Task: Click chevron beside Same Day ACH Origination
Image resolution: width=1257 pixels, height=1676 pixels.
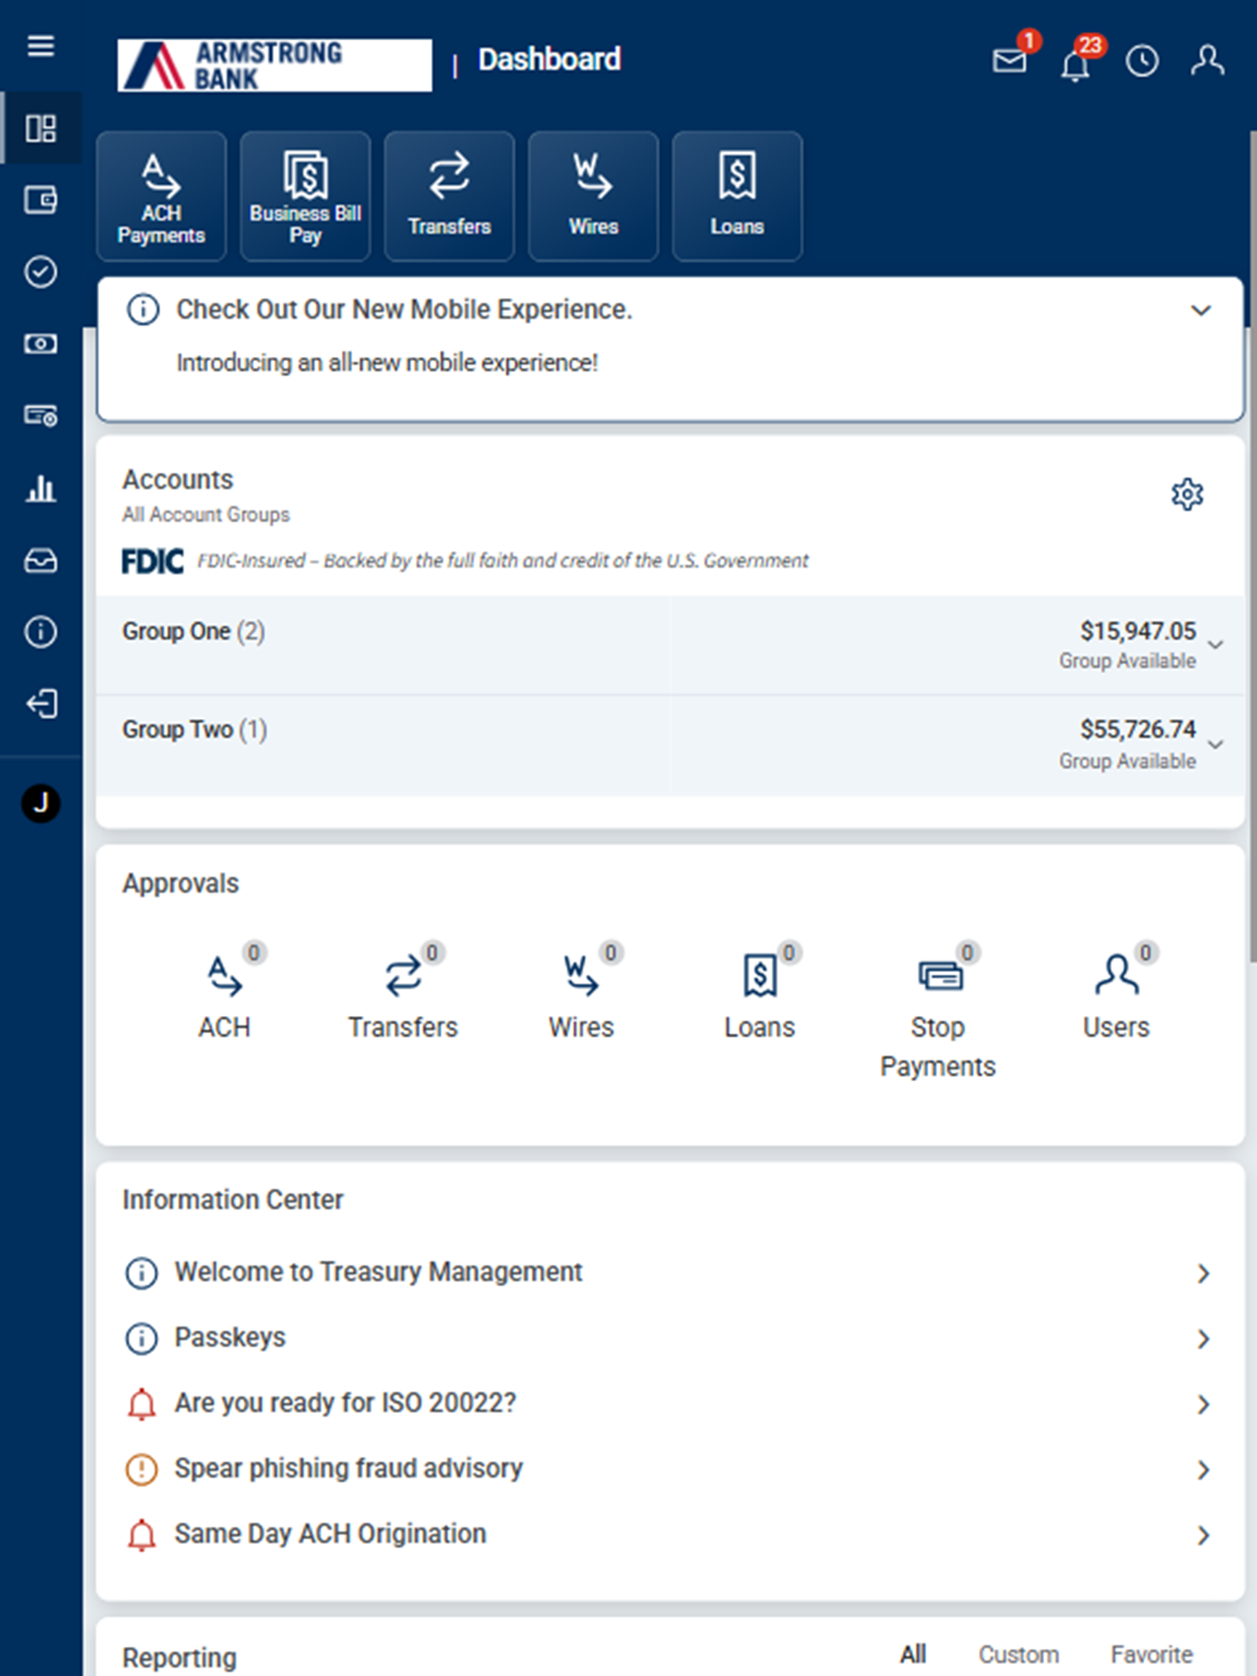Action: click(1202, 1535)
